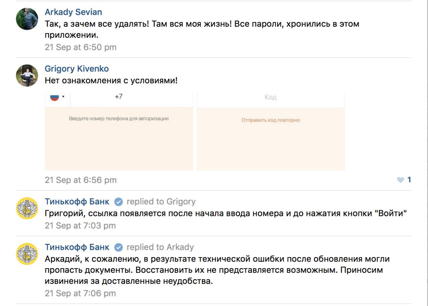Screen dimensions: 428x306
Task: Click verified badge in the reply to Arkady
Action: pos(118,247)
